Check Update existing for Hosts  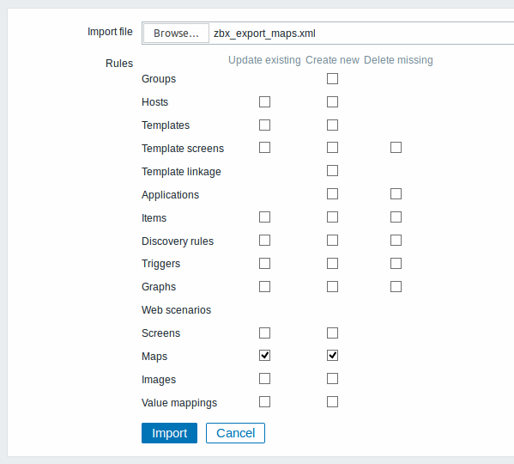click(264, 101)
